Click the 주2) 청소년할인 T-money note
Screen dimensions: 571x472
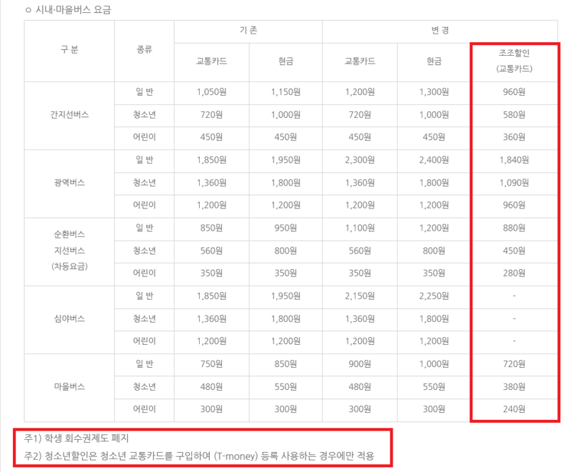[x=199, y=456]
